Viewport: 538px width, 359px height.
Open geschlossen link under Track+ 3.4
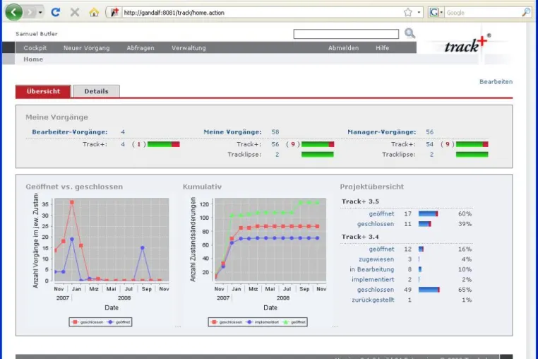(x=376, y=290)
